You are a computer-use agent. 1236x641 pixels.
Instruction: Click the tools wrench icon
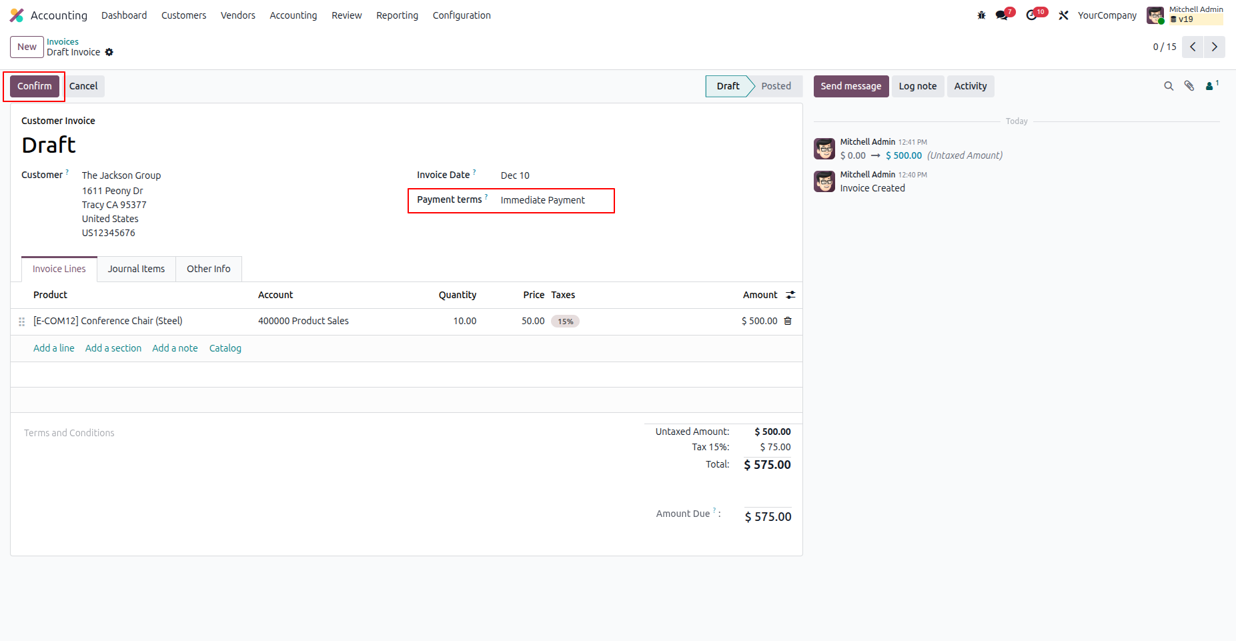point(1063,15)
